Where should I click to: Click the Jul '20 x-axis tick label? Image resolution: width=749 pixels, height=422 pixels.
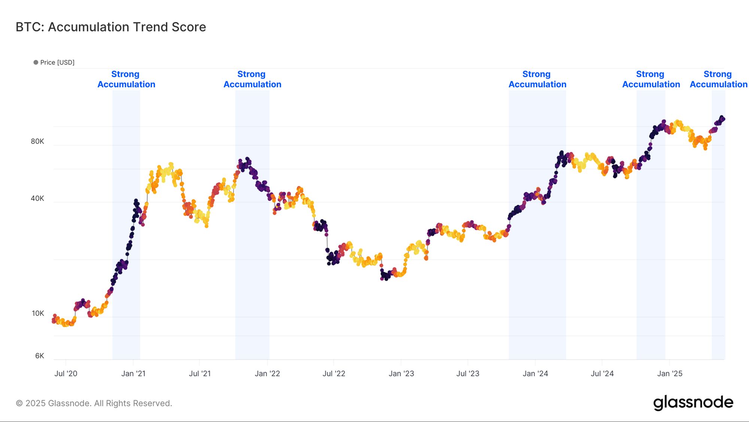pyautogui.click(x=66, y=373)
